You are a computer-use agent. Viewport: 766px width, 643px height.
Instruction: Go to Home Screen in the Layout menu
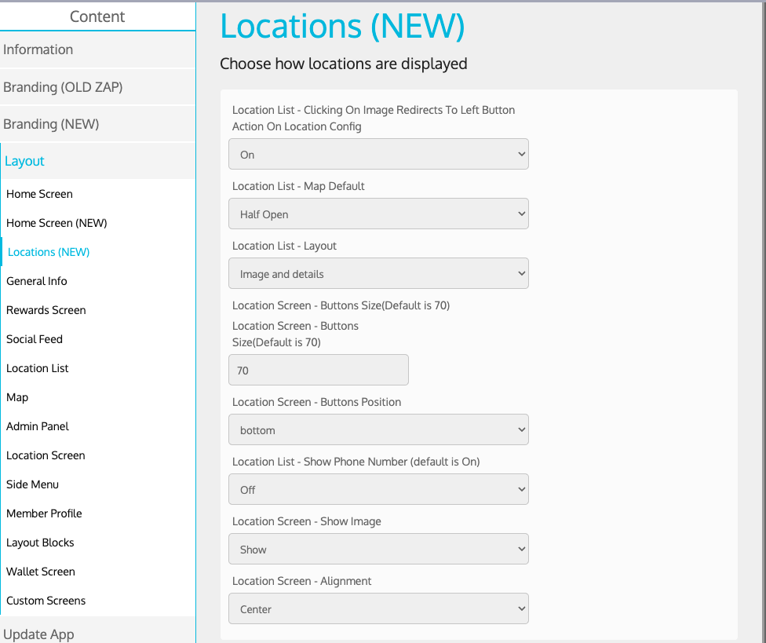(39, 194)
